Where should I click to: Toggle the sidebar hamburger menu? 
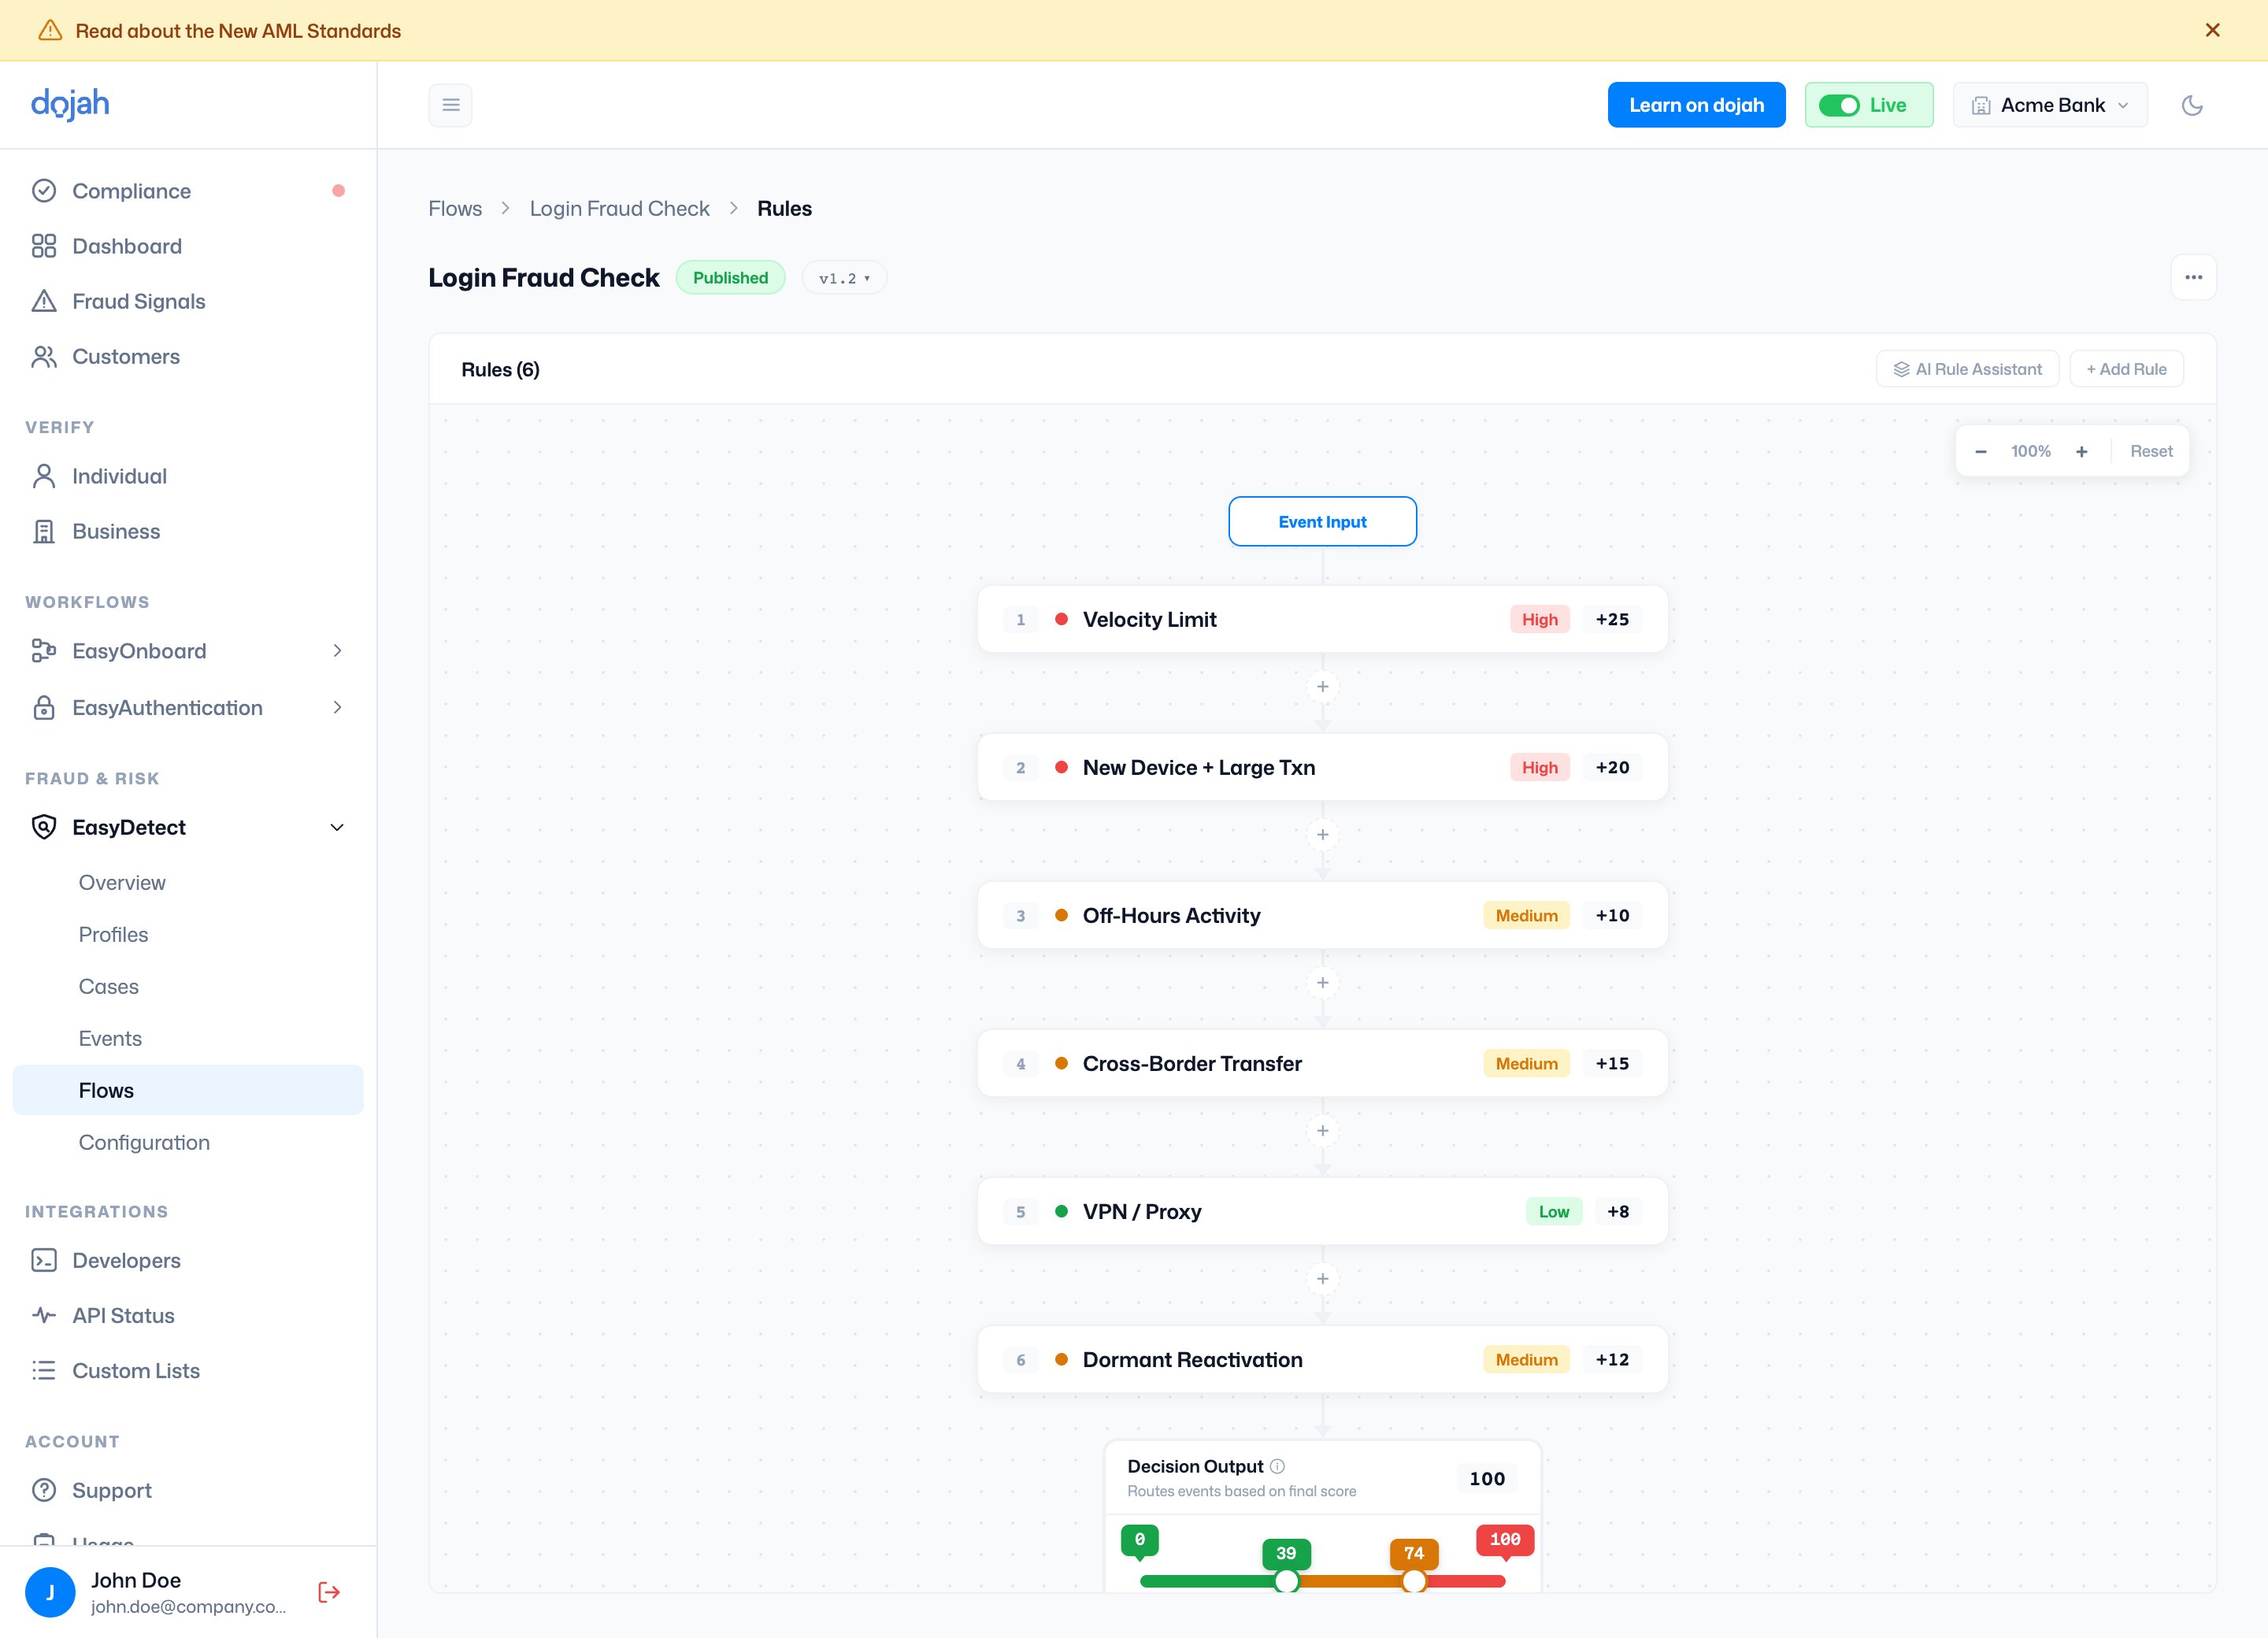click(x=451, y=105)
